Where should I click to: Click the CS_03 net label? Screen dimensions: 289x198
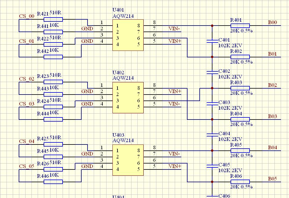27,104
